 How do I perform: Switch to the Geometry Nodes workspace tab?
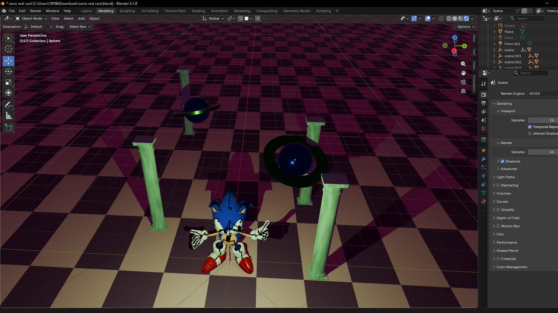point(297,11)
